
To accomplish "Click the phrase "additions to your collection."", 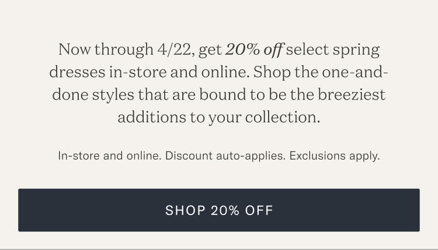I will [x=219, y=117].
